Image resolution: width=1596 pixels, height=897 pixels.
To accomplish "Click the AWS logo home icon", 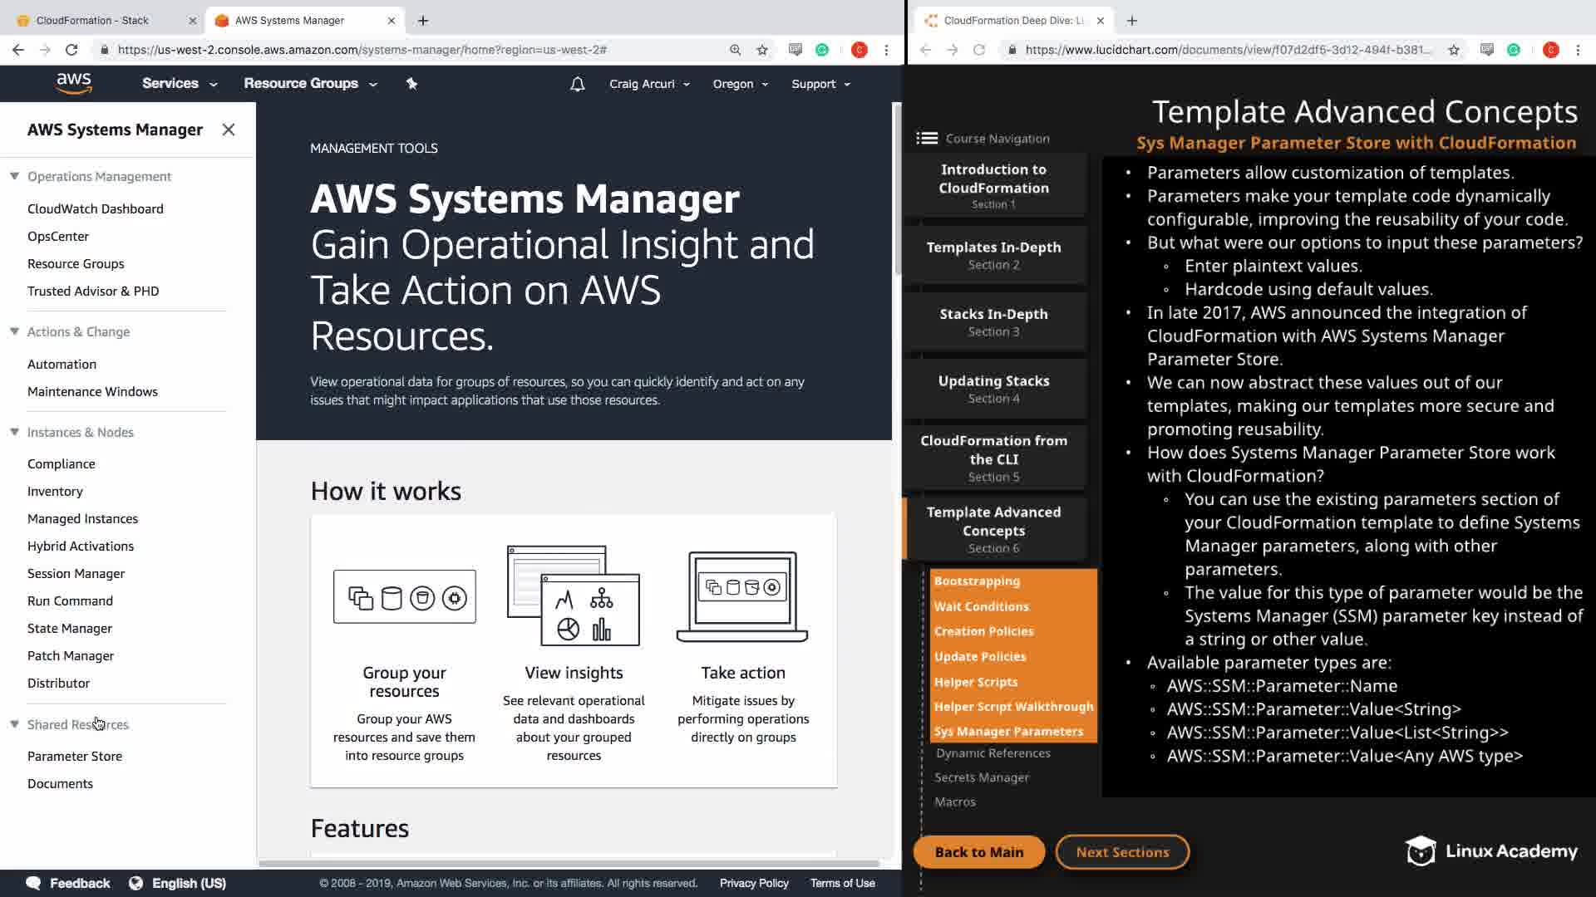I will (x=74, y=83).
